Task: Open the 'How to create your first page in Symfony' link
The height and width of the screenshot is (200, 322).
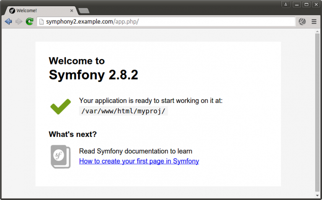Action: 139,161
